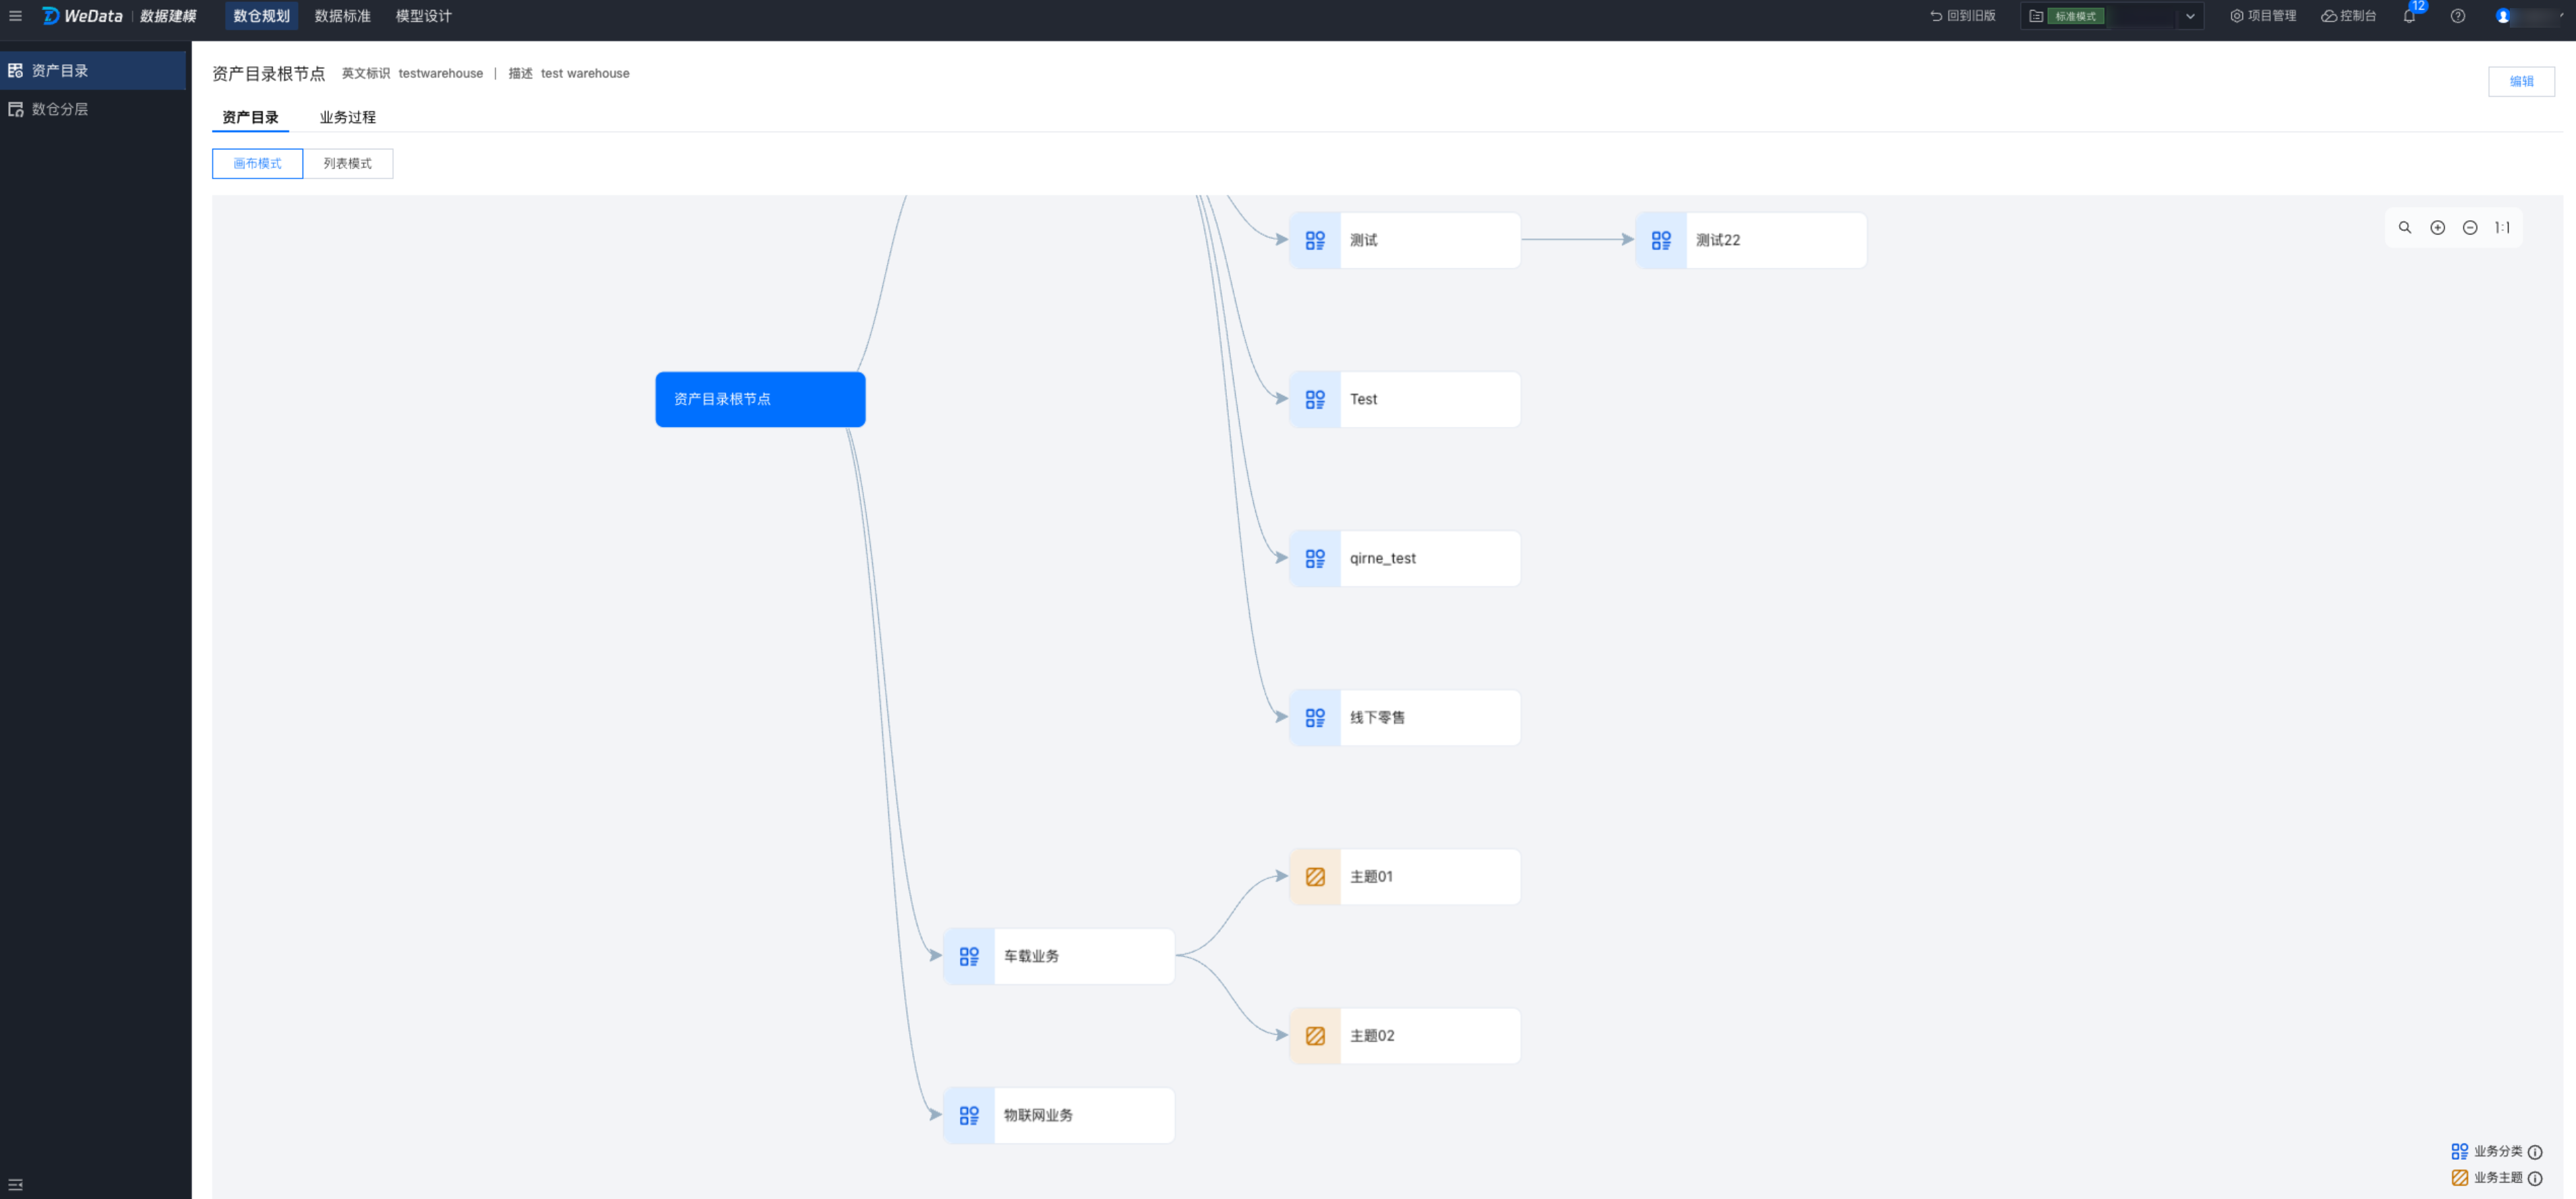Switch to 列表模式 view

coord(347,164)
